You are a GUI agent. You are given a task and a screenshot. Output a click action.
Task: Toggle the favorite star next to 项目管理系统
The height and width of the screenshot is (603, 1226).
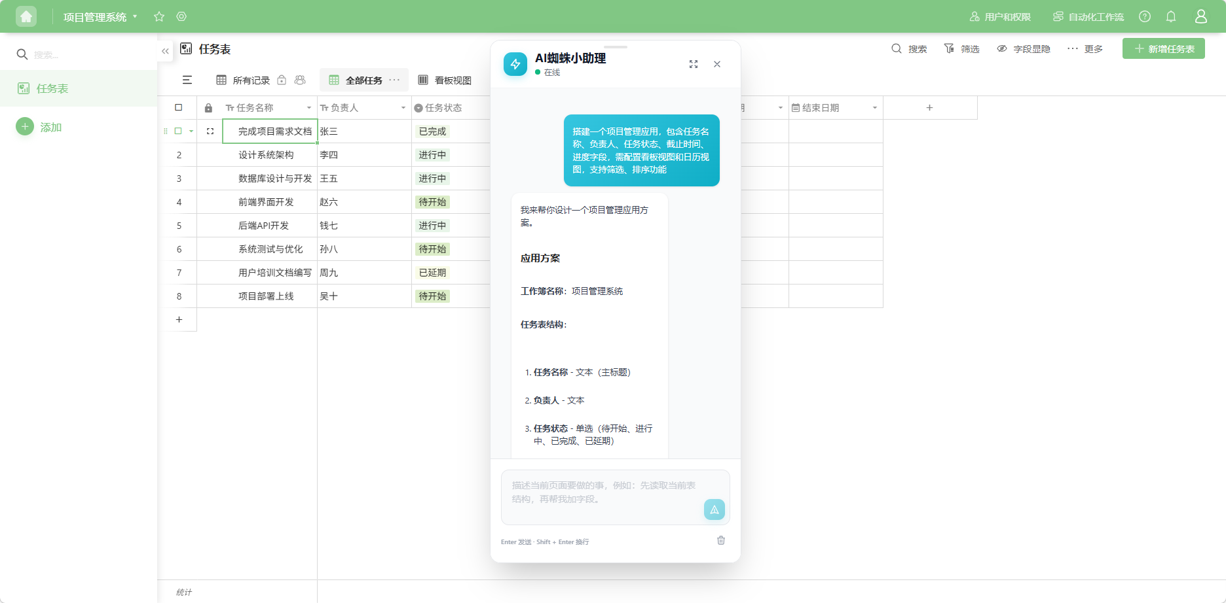pyautogui.click(x=158, y=16)
